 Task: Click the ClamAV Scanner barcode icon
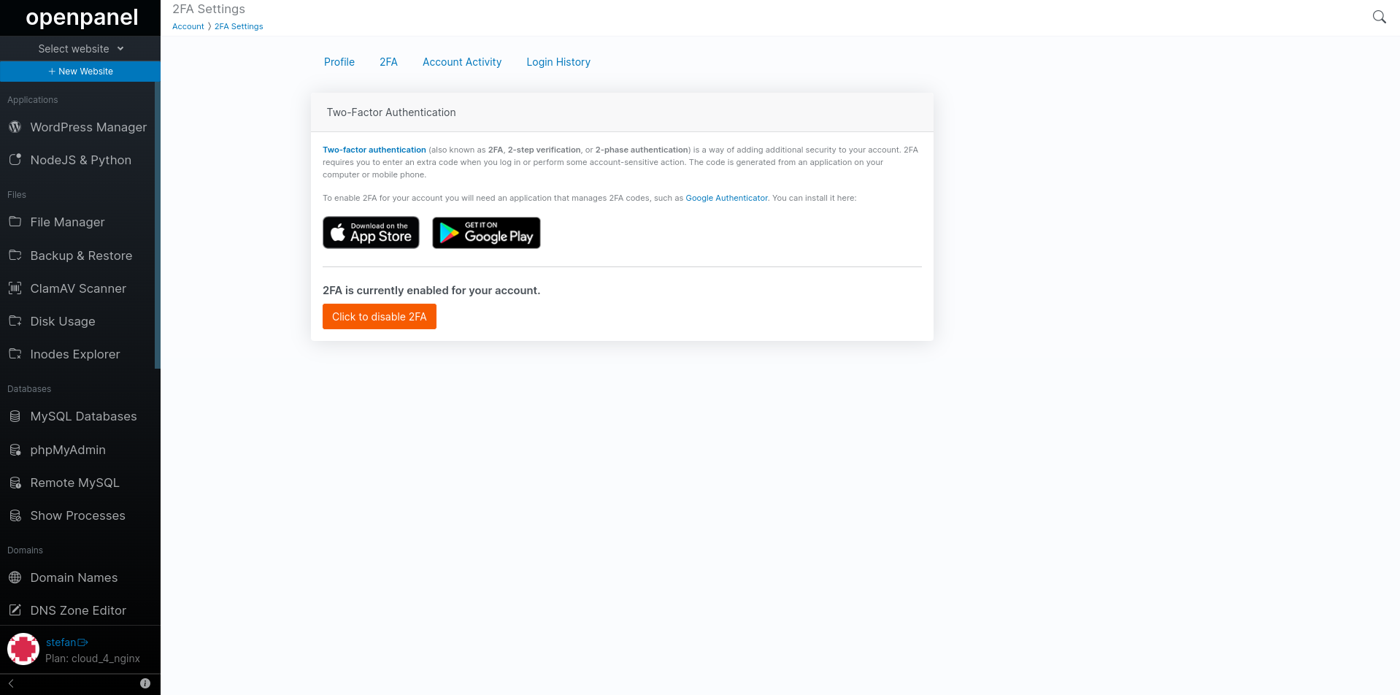[x=15, y=288]
